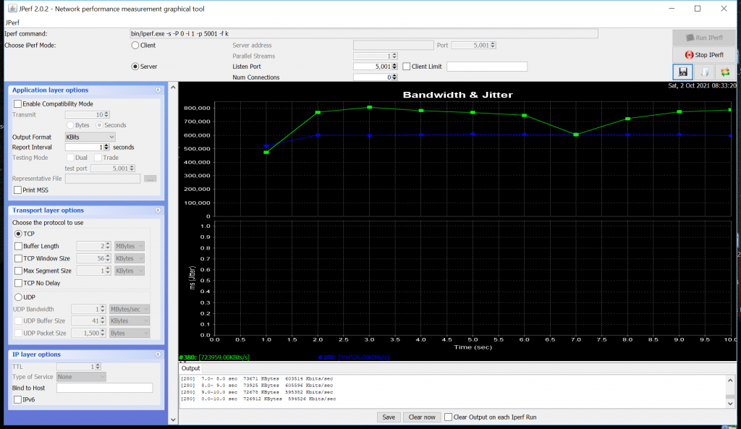The image size is (741, 429).
Task: Open the UDP Buffer Size KBytes dropdown
Action: tap(130, 320)
